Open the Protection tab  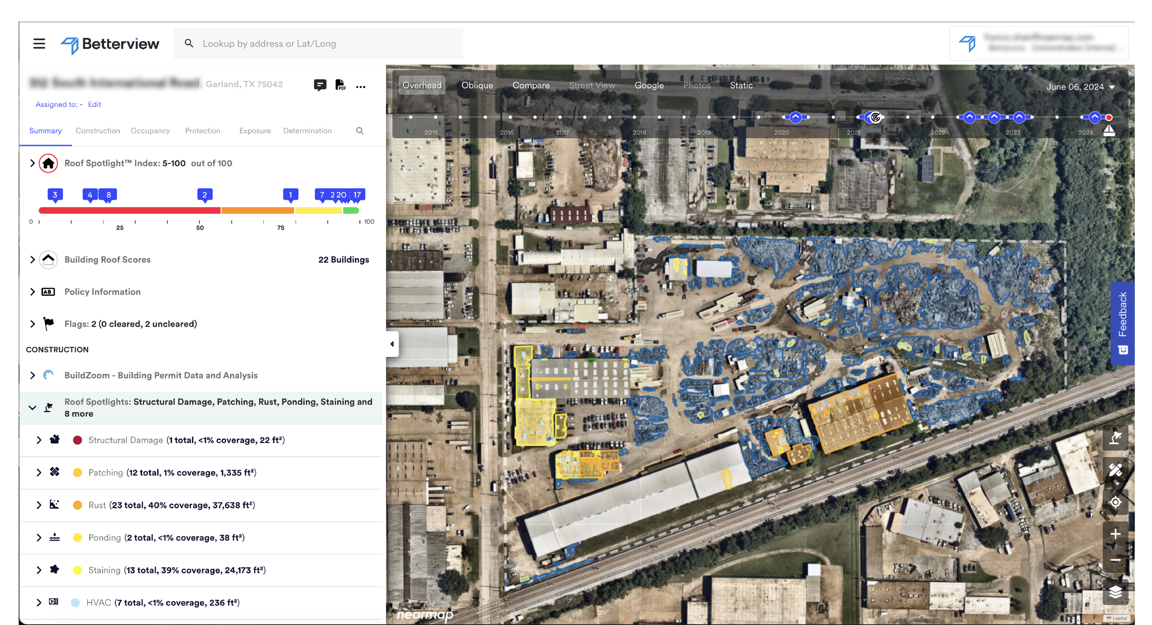[x=202, y=131]
